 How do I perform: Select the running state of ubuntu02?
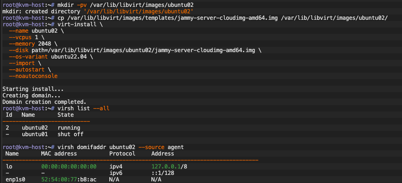click(69, 128)
